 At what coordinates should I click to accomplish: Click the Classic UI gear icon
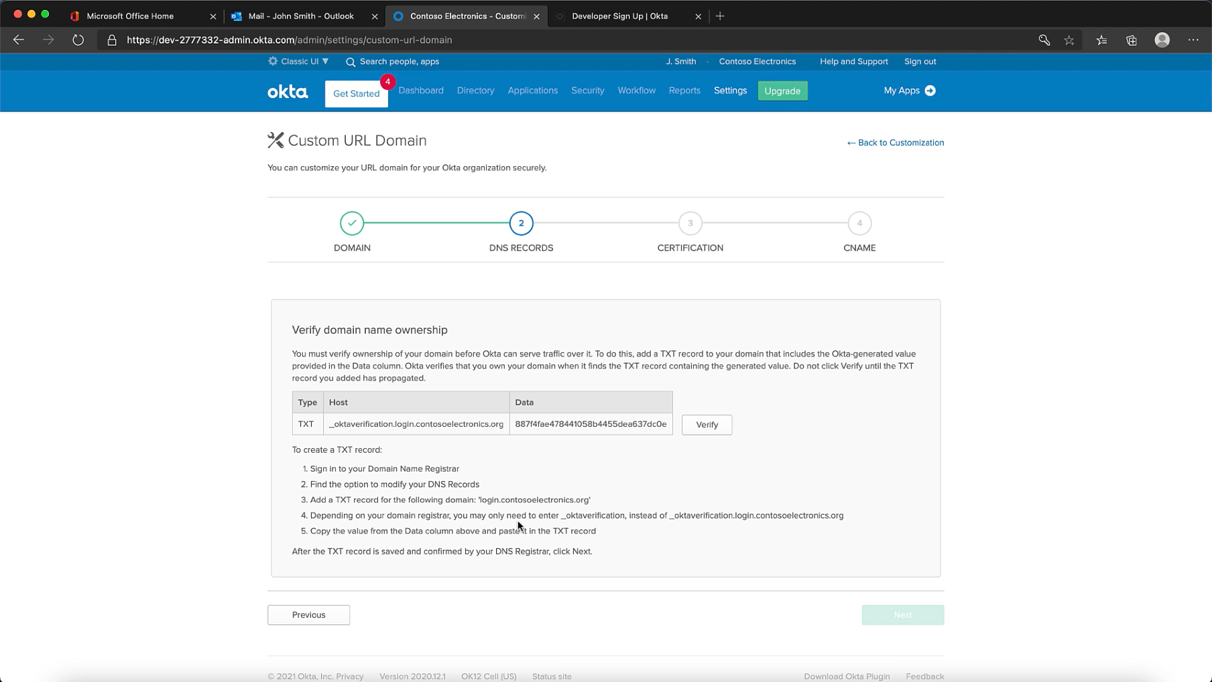[273, 61]
